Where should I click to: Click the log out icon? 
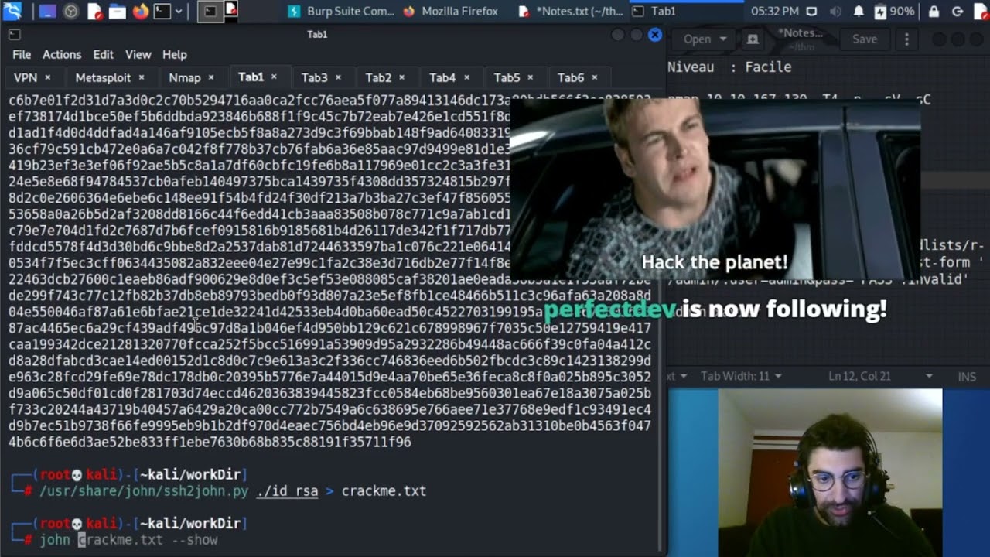pos(958,11)
